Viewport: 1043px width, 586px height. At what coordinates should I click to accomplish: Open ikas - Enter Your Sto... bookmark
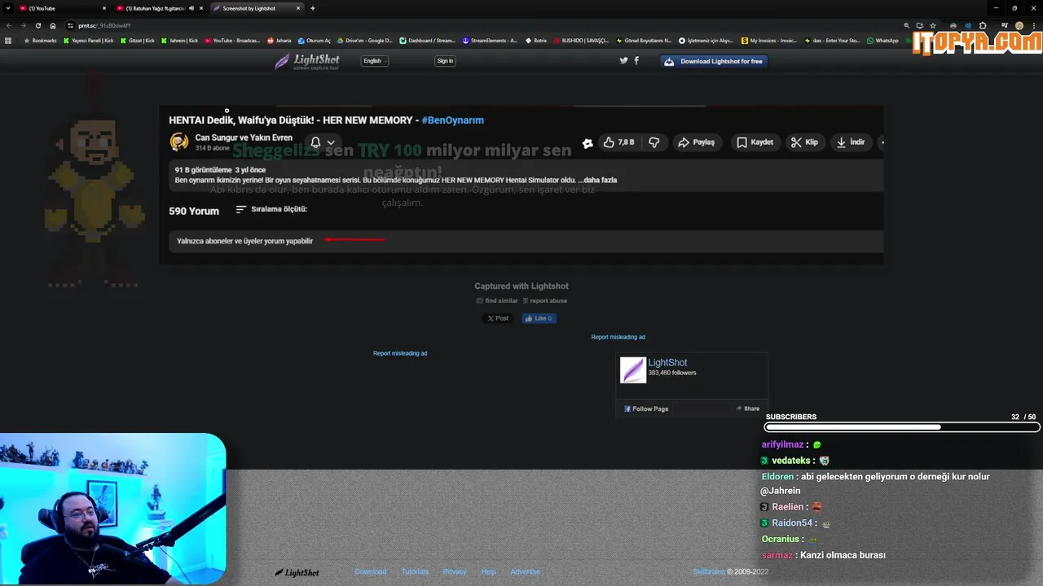[x=831, y=40]
